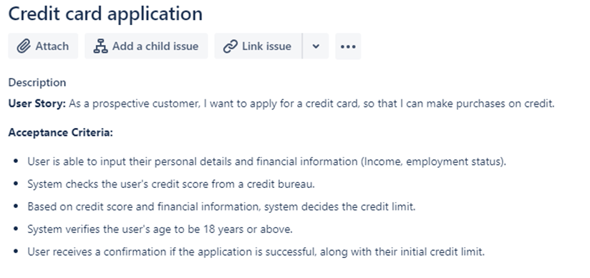The width and height of the screenshot is (590, 278).
Task: Click the age verification 18 years bullet
Action: pyautogui.click(x=160, y=229)
